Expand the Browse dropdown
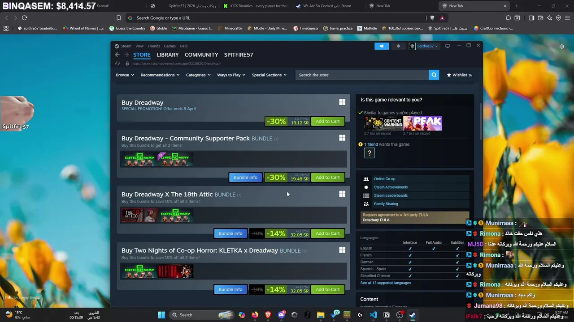 (125, 75)
